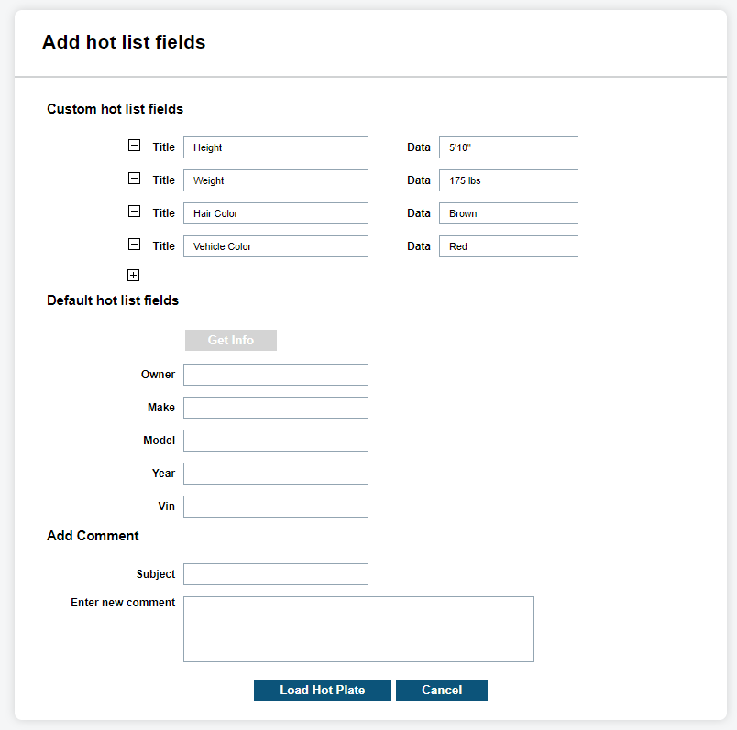This screenshot has width=737, height=730.
Task: Click the Vin text field
Action: [x=275, y=507]
